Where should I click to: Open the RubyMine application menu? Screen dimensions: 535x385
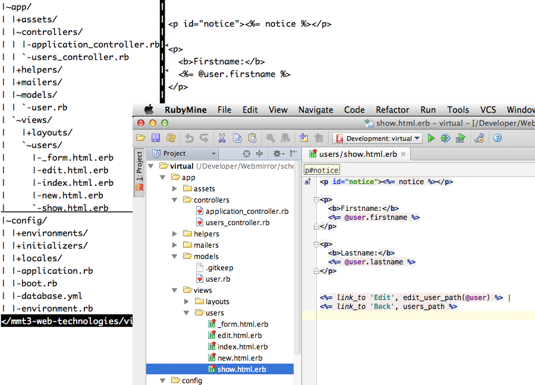pos(185,110)
